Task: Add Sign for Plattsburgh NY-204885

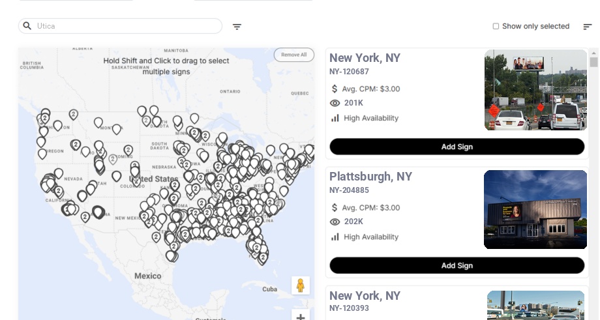Action: tap(457, 265)
